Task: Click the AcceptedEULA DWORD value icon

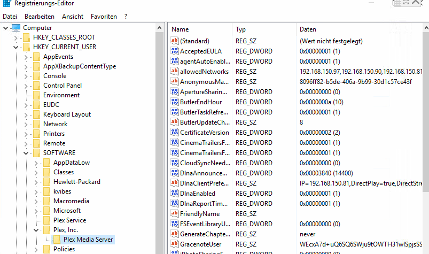Action: (x=174, y=51)
